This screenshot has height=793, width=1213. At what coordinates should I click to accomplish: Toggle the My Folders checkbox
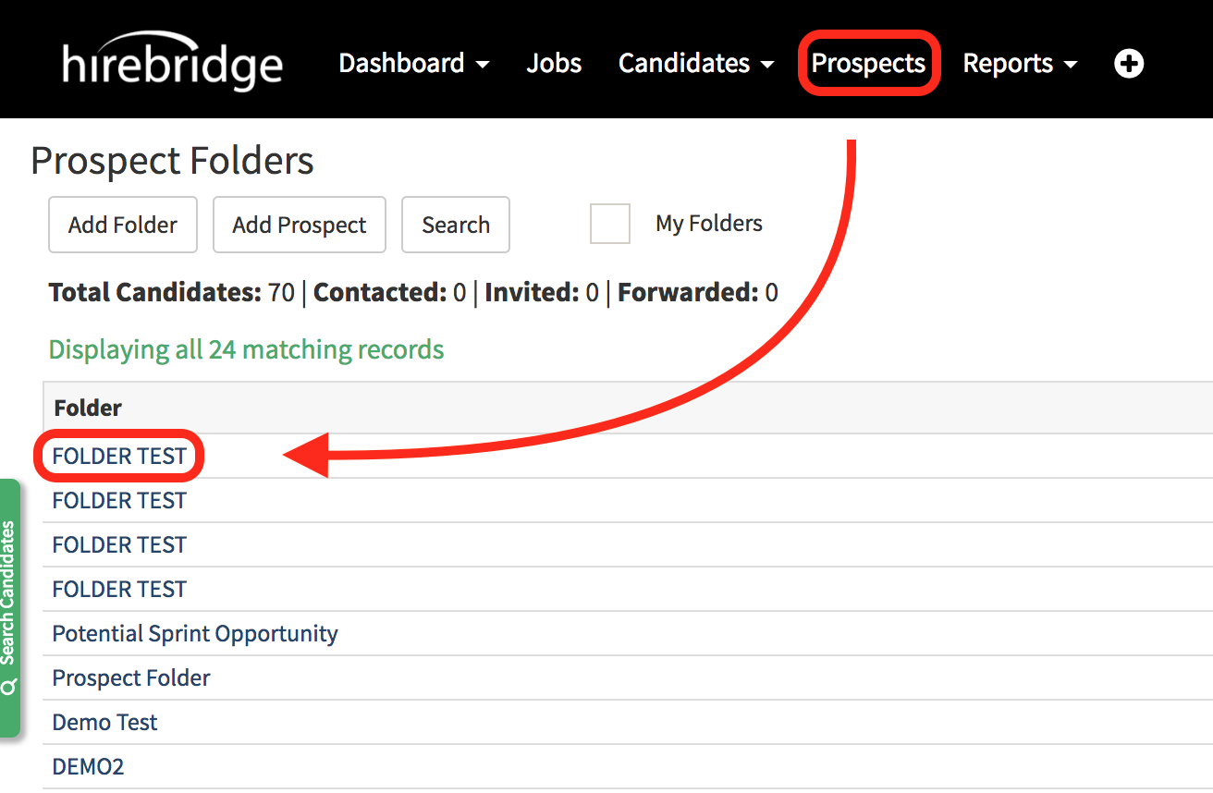click(x=610, y=224)
